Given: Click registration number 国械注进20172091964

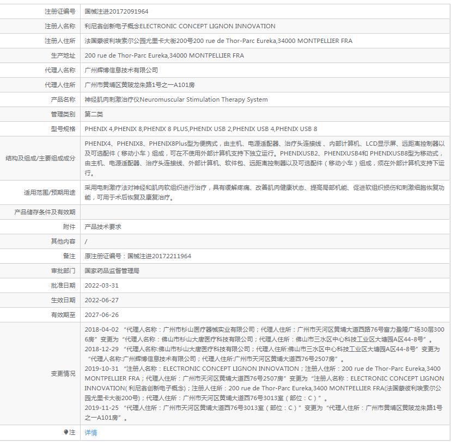Looking at the screenshot, I should (117, 11).
